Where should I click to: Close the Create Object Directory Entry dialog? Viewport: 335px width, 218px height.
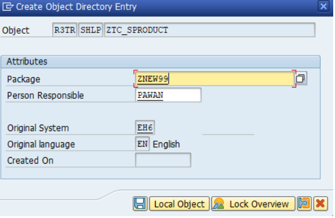324,6
